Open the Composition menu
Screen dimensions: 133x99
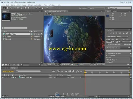[16, 5]
